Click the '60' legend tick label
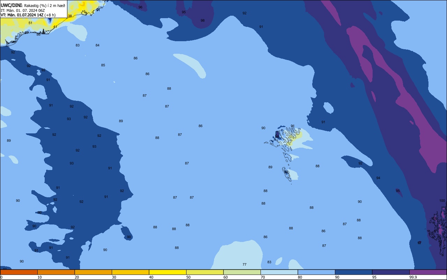 coord(226,277)
